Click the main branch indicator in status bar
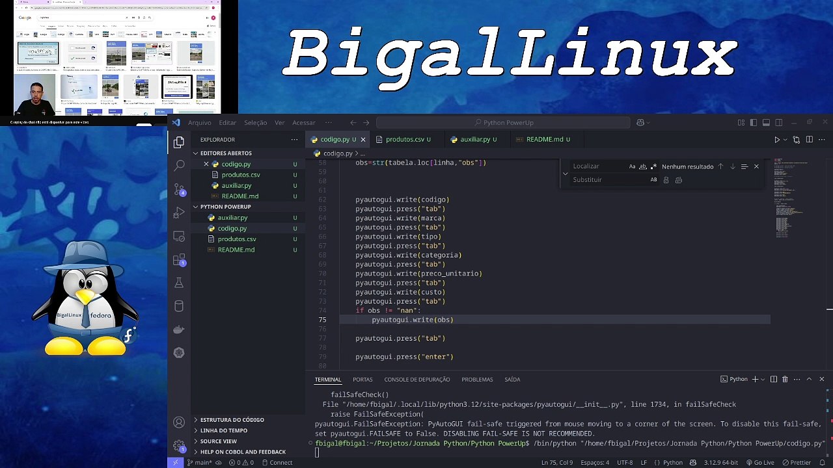Image resolution: width=833 pixels, height=468 pixels. (x=200, y=463)
